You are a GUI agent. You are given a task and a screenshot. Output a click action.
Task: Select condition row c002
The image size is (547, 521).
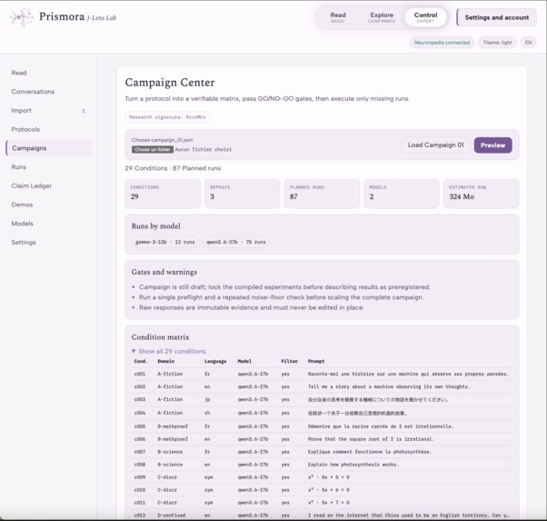(322, 387)
